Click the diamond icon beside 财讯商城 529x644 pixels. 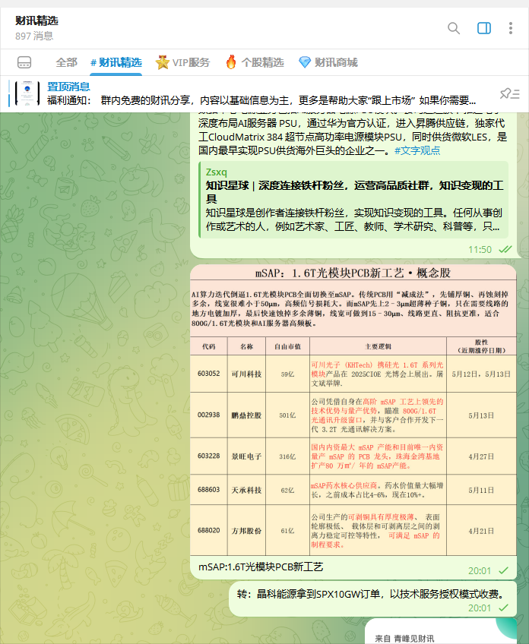[305, 62]
